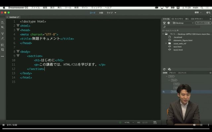Collapse the html node in DOM panel
Viewport: 212px width, 132px height.
click(167, 76)
